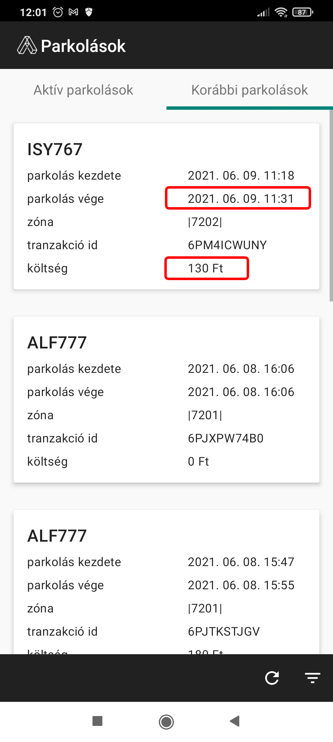Tap the Wi-Fi signal status icon

pos(281,12)
